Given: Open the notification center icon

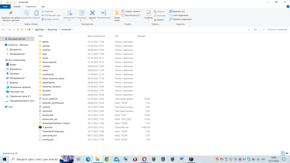Looking at the screenshot, I should (284, 159).
